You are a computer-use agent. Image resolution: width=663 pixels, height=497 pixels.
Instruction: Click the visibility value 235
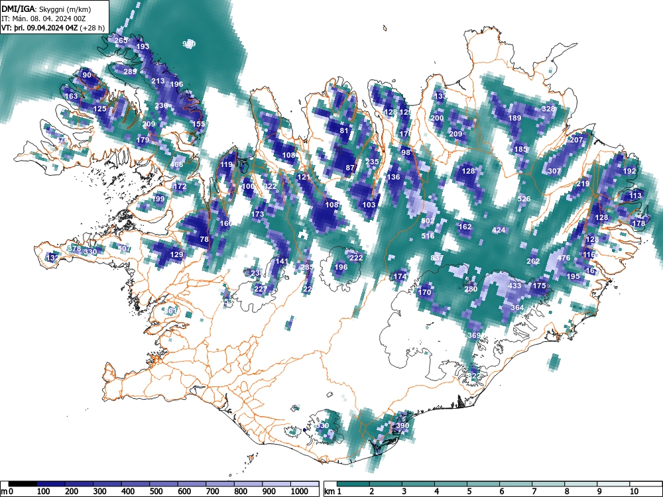coord(372,162)
